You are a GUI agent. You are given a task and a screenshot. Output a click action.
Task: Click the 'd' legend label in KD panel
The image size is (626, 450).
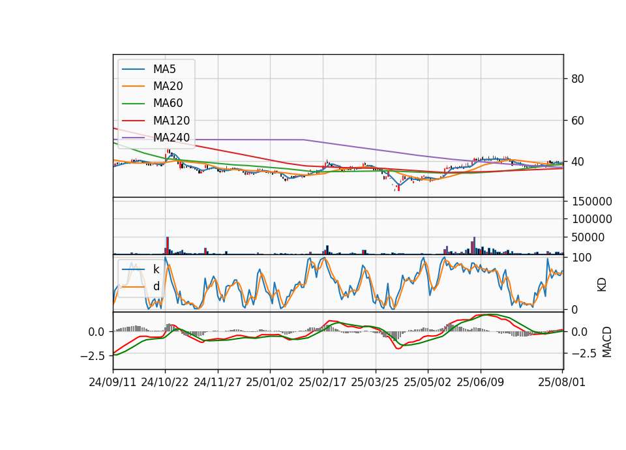point(156,286)
